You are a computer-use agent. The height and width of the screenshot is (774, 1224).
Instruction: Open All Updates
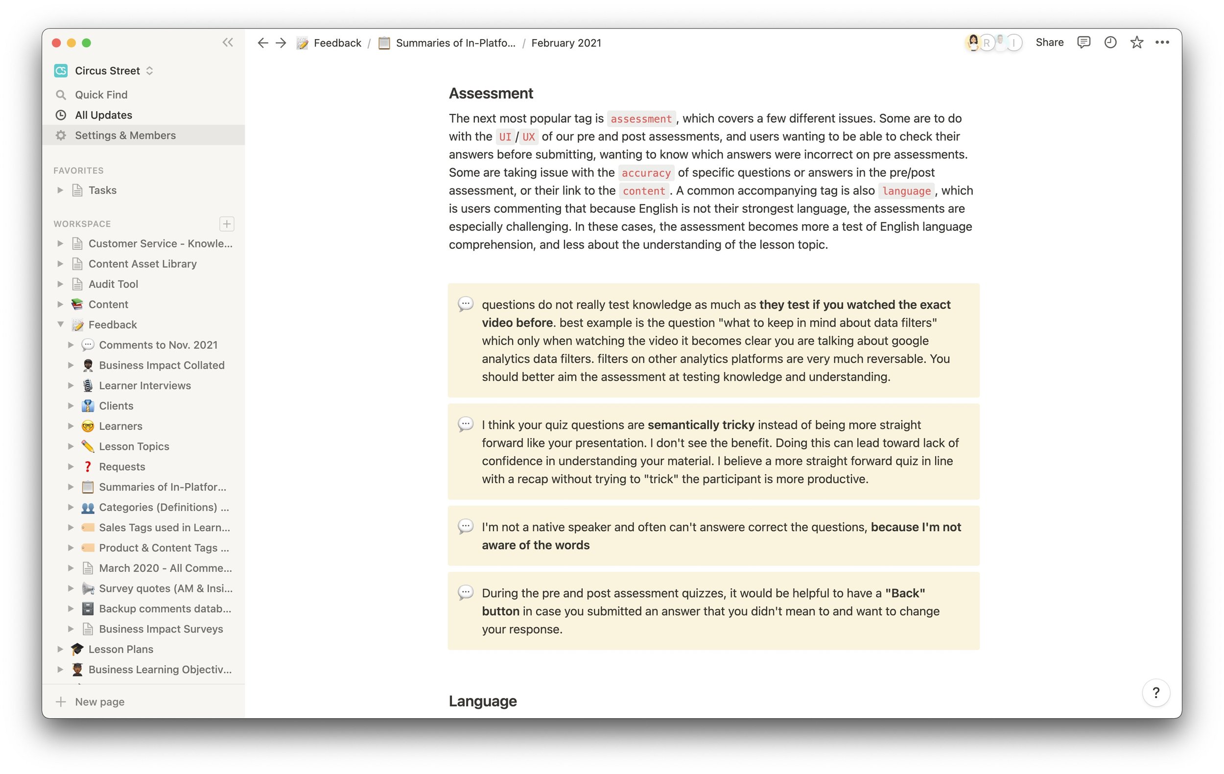(x=143, y=115)
